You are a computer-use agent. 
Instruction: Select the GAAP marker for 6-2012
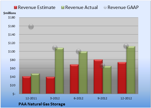[79, 51]
